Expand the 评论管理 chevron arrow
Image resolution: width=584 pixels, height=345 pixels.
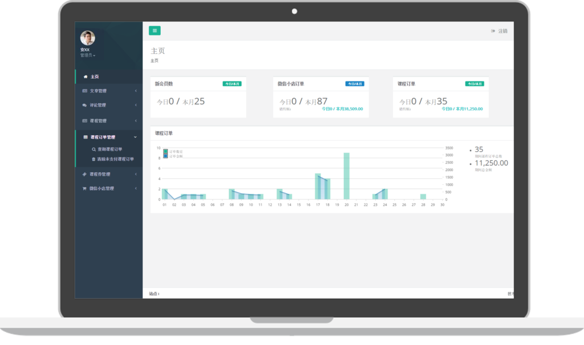click(136, 105)
